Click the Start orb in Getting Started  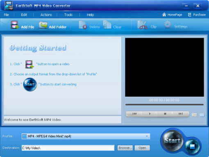click(x=30, y=84)
